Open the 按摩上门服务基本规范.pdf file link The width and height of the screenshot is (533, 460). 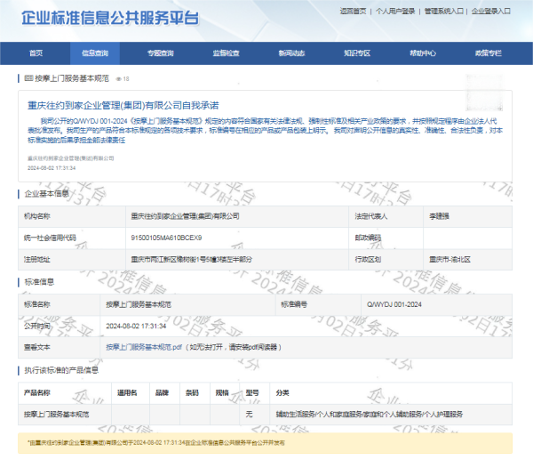(144, 347)
